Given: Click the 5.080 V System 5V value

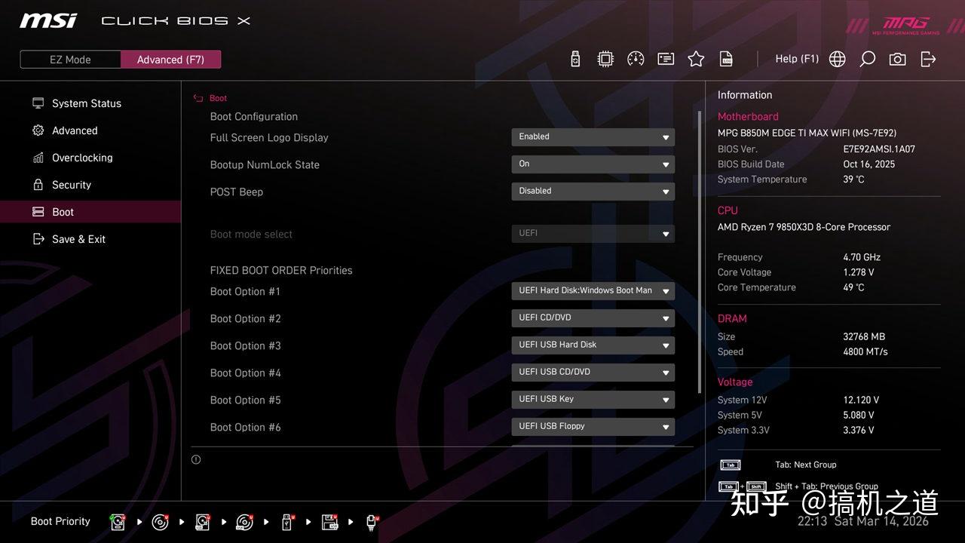Looking at the screenshot, I should point(859,416).
